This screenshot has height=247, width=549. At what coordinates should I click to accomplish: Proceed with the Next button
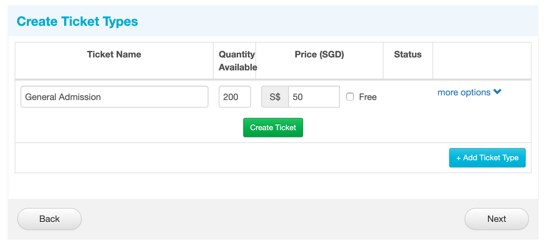tap(497, 219)
